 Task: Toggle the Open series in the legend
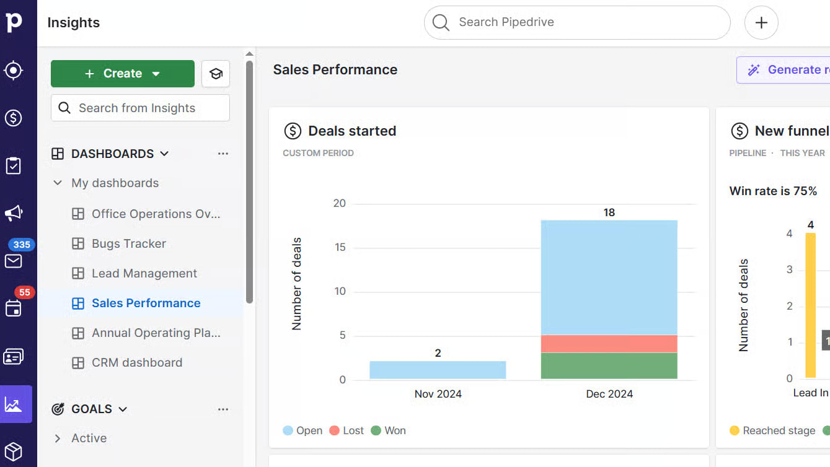point(302,430)
